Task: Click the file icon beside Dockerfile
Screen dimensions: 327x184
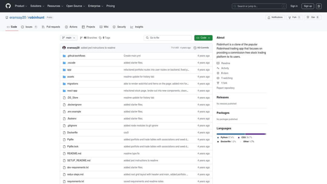Action: coord(64,133)
